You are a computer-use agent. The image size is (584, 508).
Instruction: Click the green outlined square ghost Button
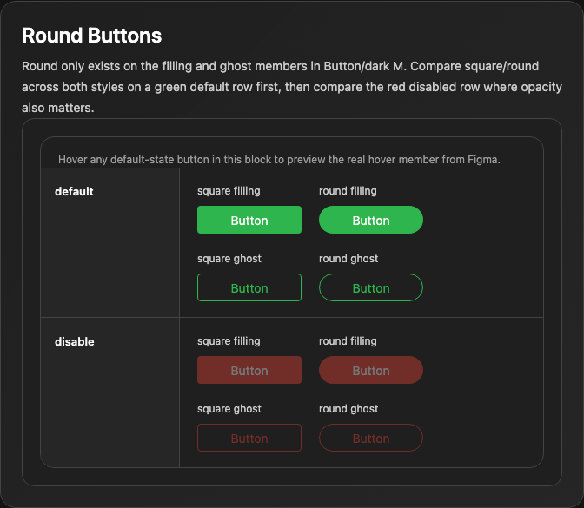(249, 287)
